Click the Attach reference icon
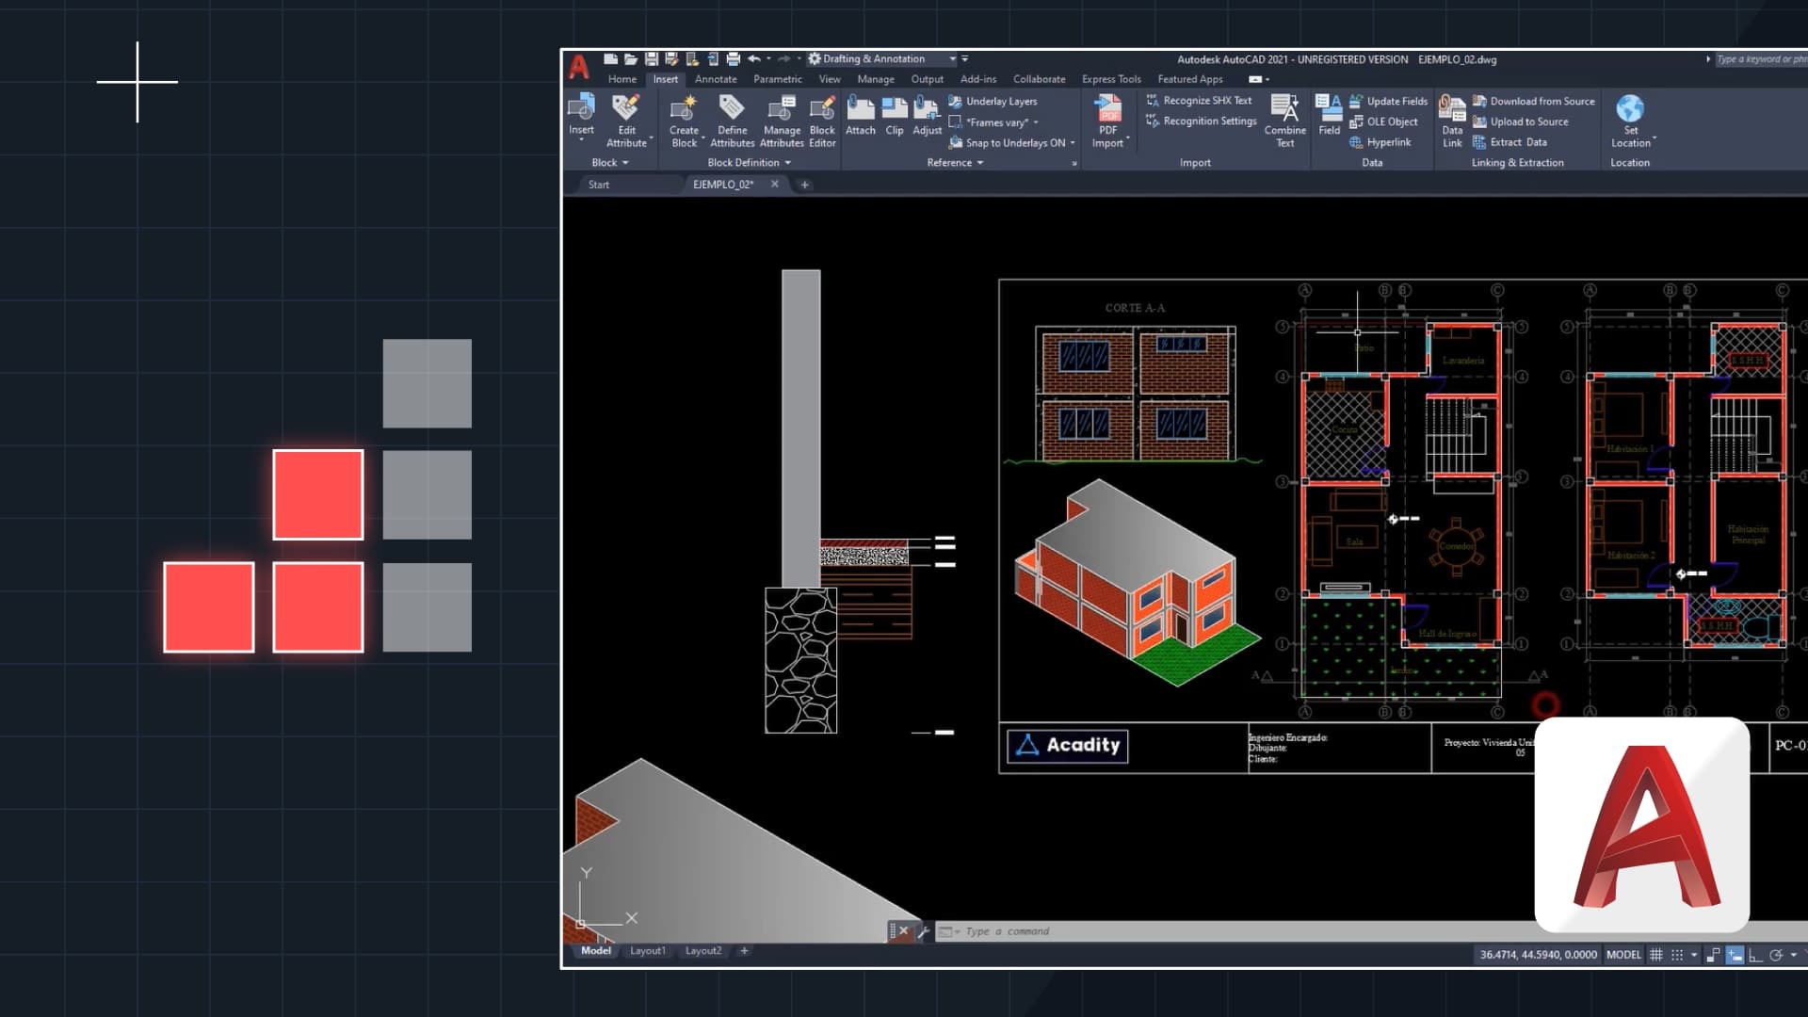 point(860,109)
